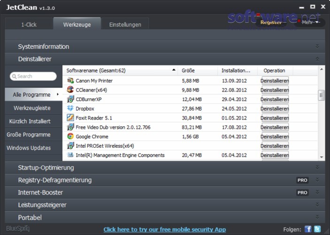Select the CDBurnerXP row name
Screen dimensions: 330x235
pos(89,99)
